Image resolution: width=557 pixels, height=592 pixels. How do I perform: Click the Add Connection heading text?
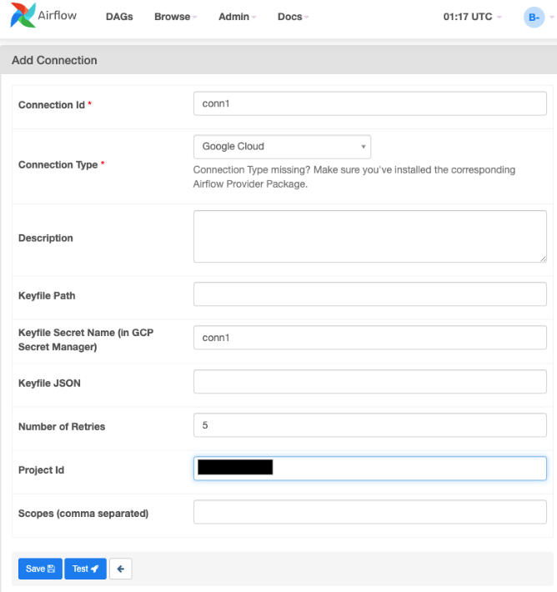click(x=54, y=60)
